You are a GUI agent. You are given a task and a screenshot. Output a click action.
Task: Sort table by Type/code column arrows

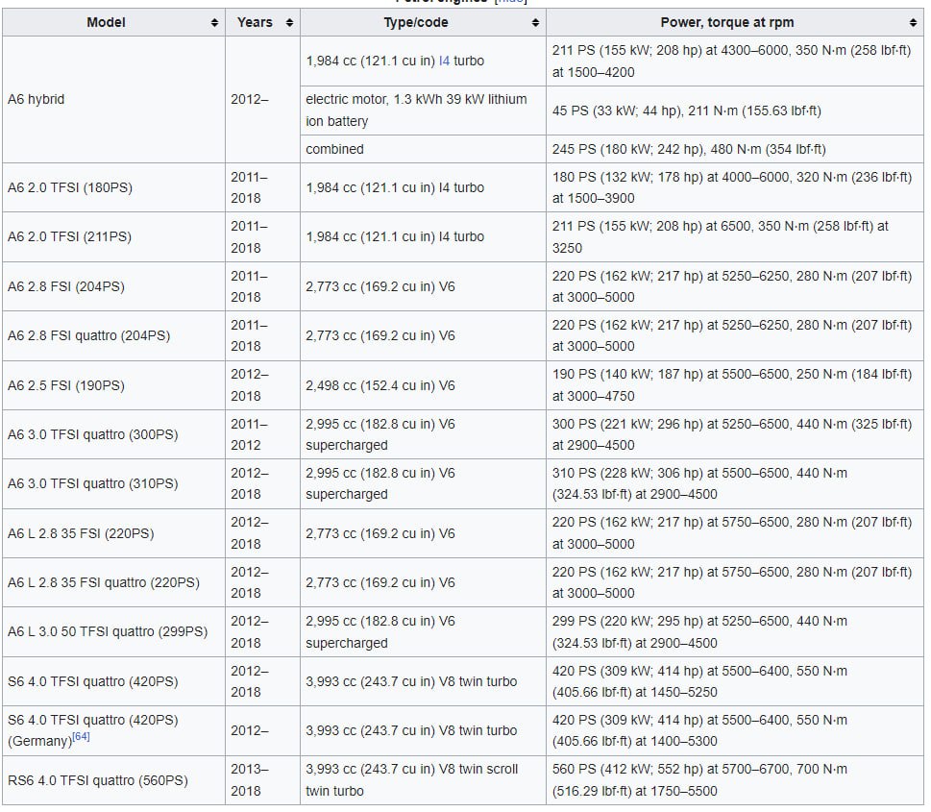point(535,22)
